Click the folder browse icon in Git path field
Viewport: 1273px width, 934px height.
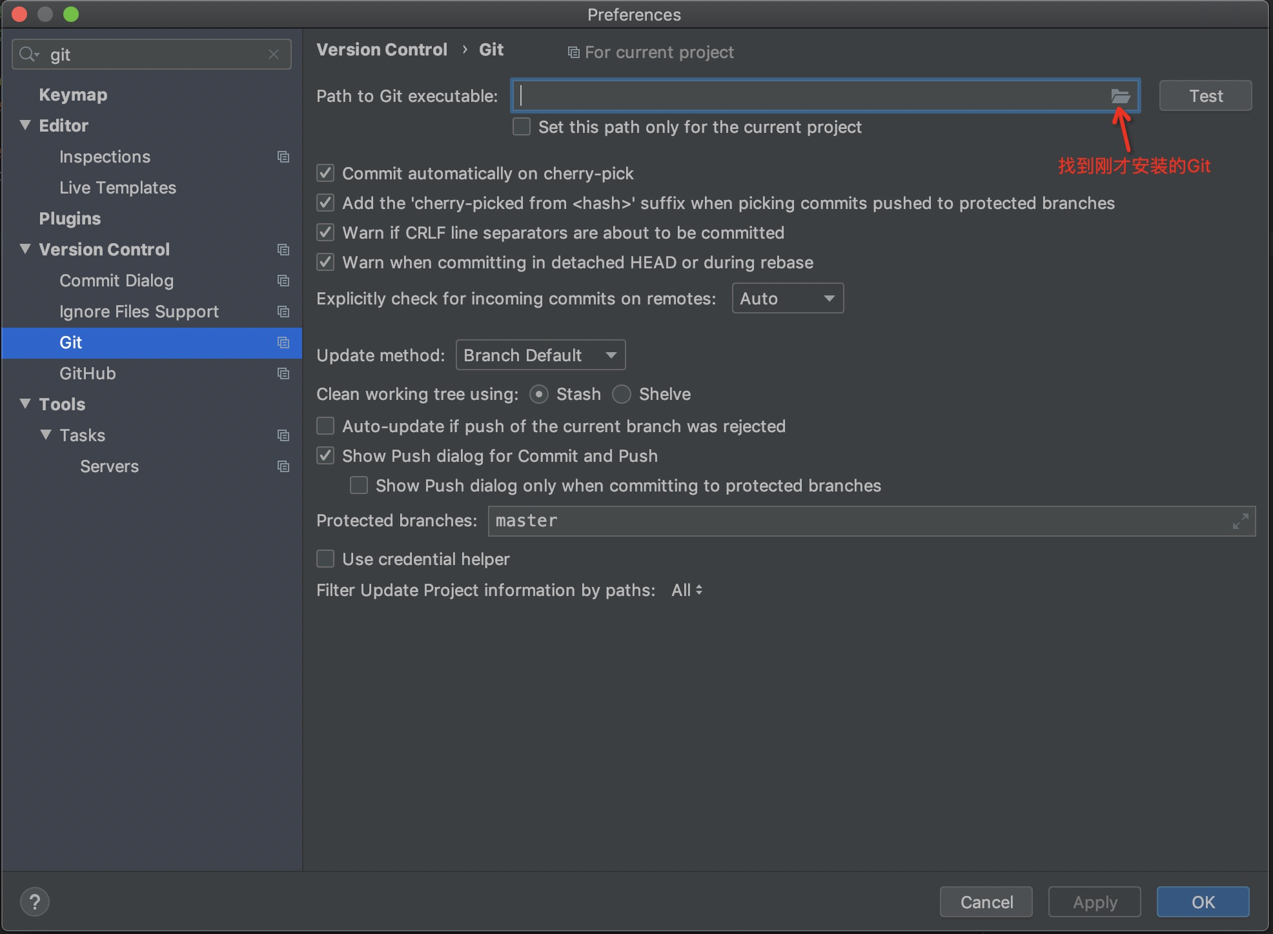click(x=1120, y=96)
